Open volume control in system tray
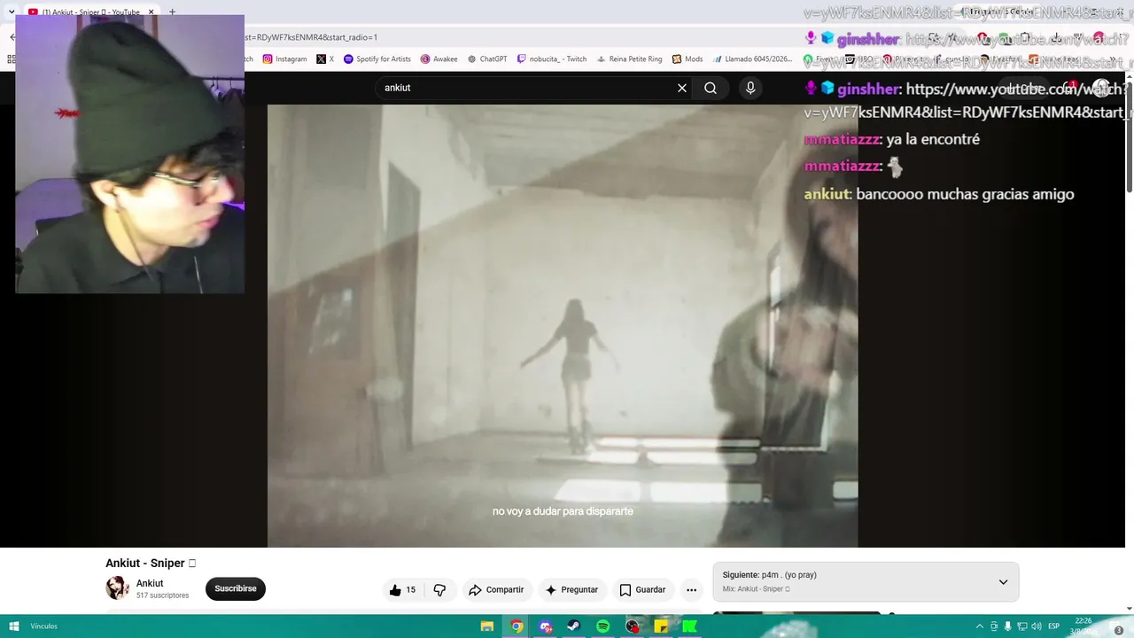Viewport: 1134px width, 638px height. 1037,626
